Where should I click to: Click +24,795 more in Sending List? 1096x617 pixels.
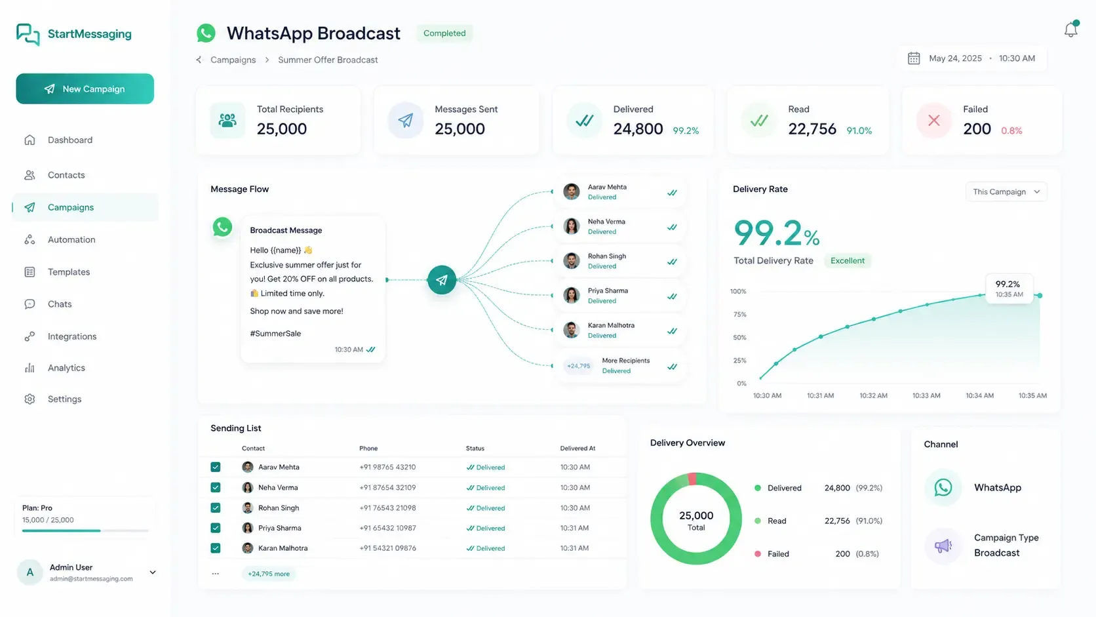[x=269, y=574]
